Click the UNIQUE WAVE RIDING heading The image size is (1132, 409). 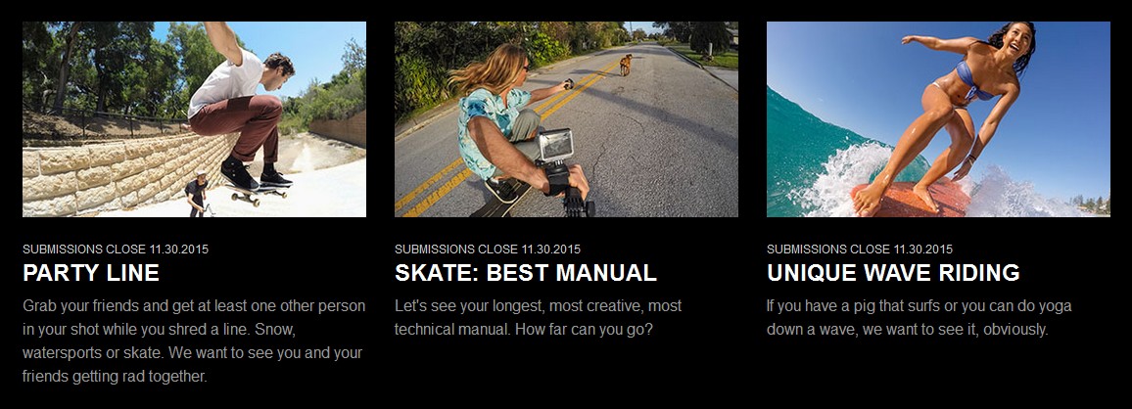tap(893, 273)
